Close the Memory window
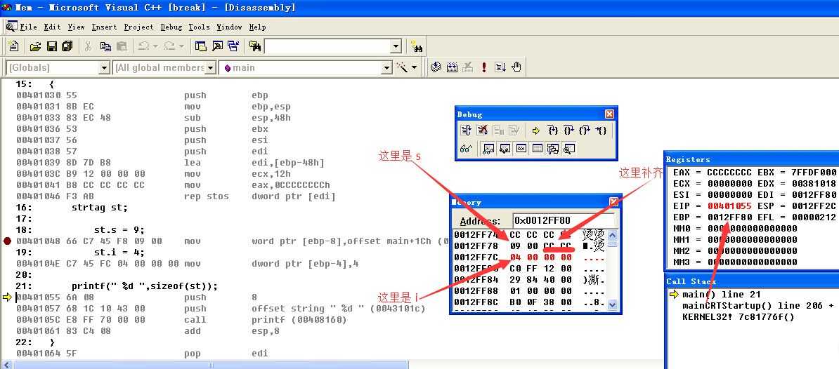839x369 pixels. (x=613, y=203)
